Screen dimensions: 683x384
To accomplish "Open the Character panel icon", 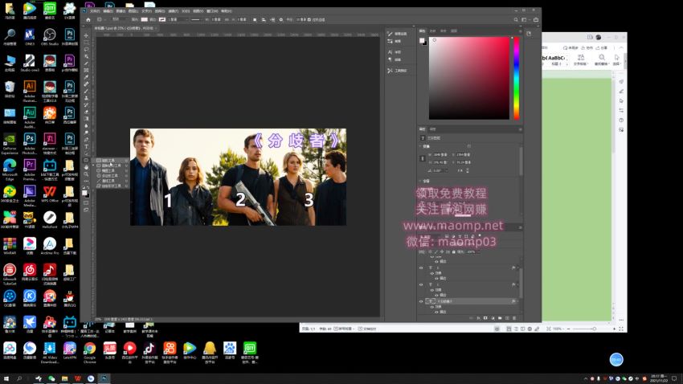I will point(390,51).
